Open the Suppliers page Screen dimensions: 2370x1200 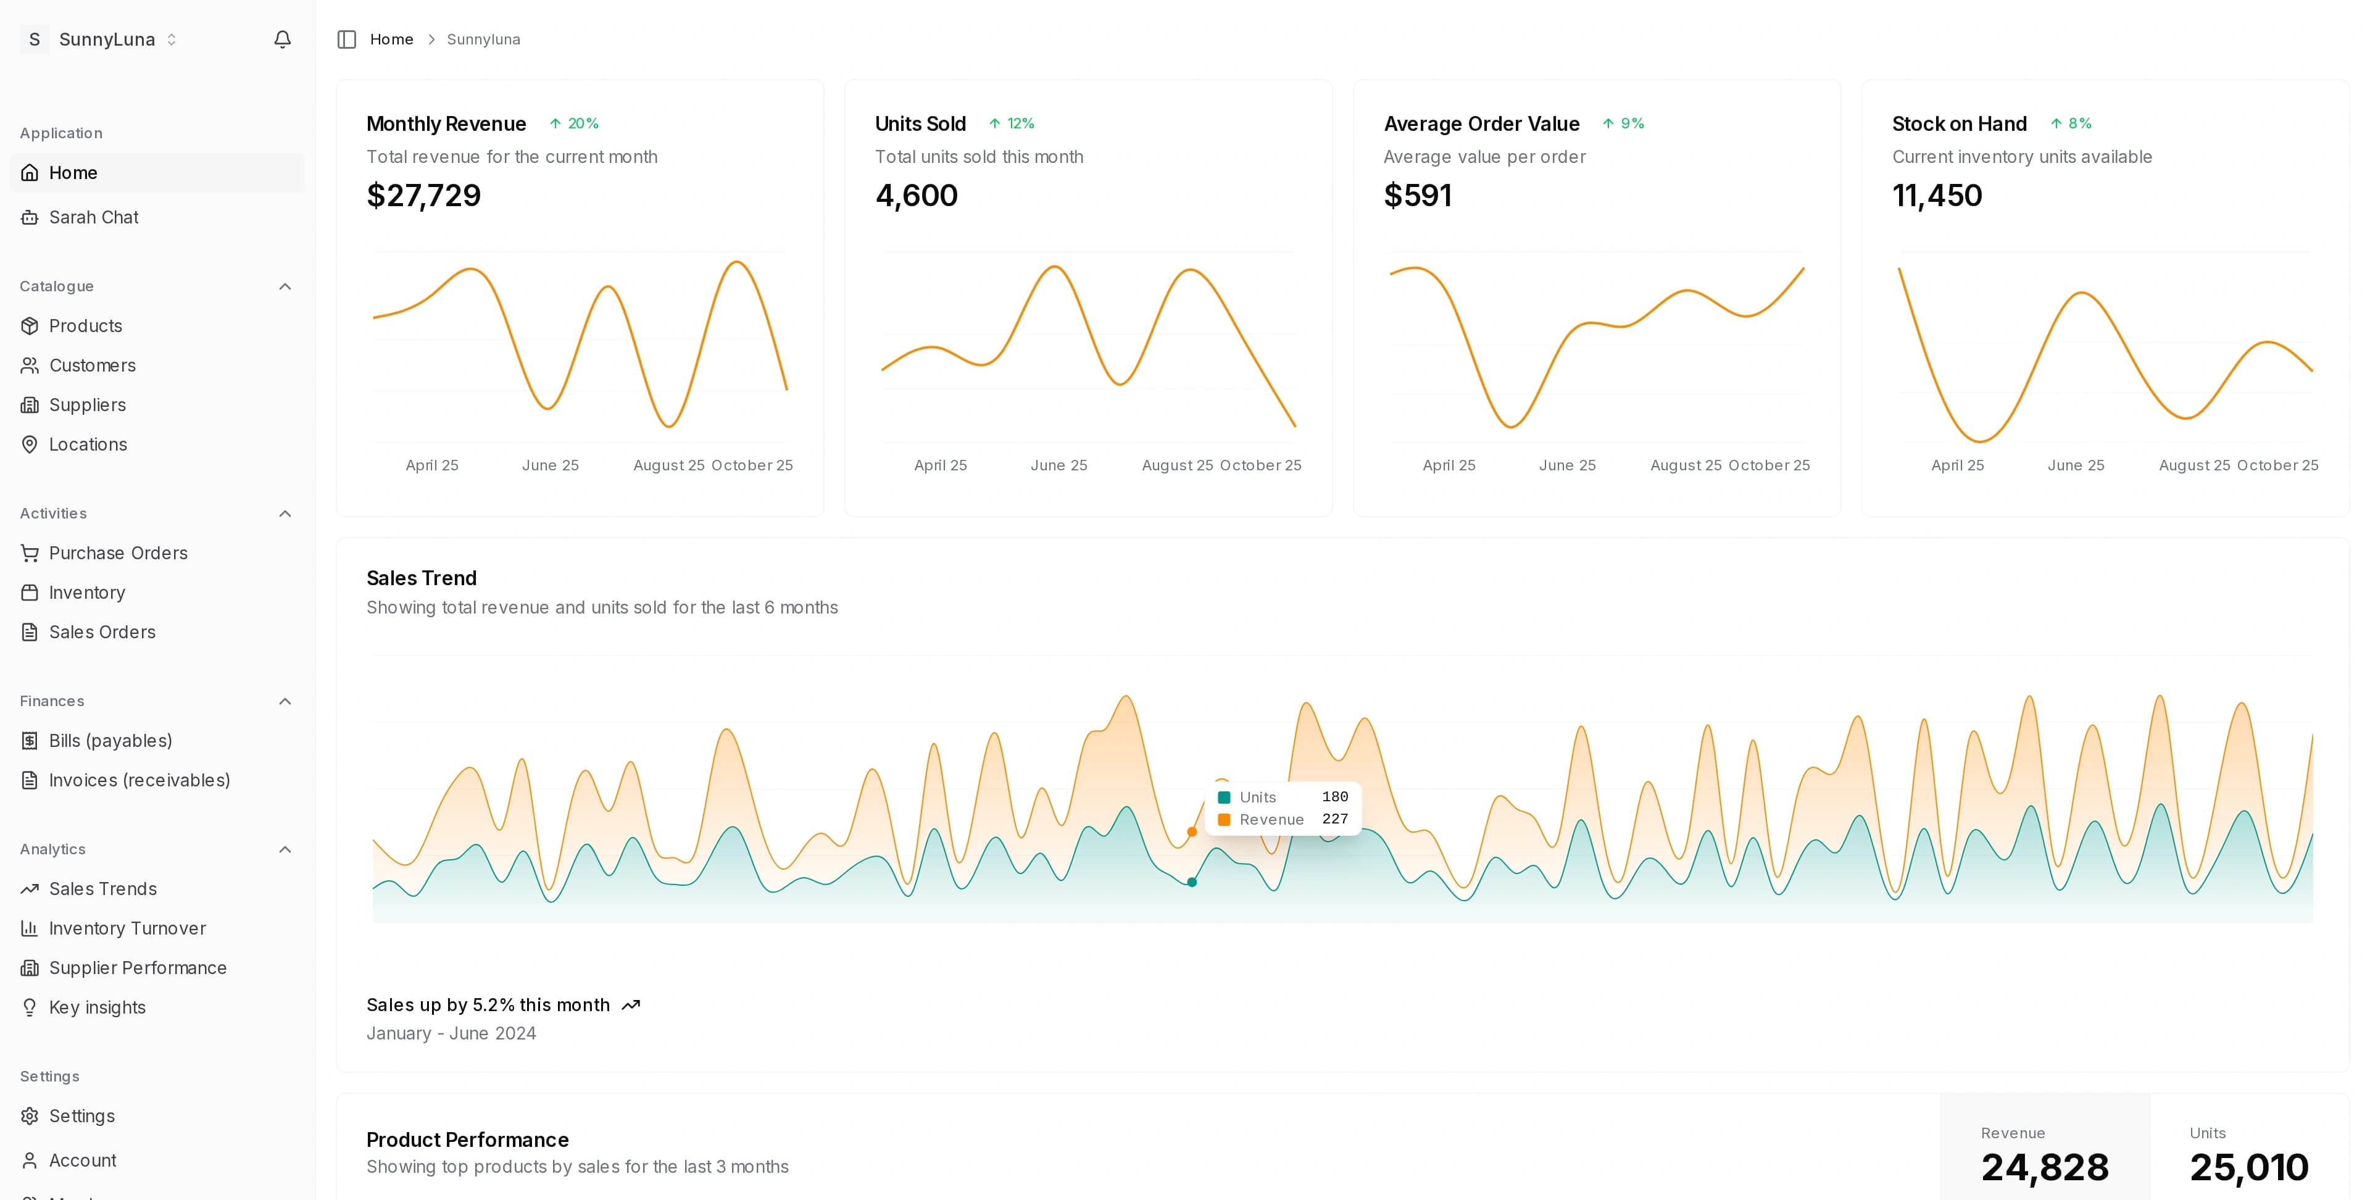pos(86,405)
